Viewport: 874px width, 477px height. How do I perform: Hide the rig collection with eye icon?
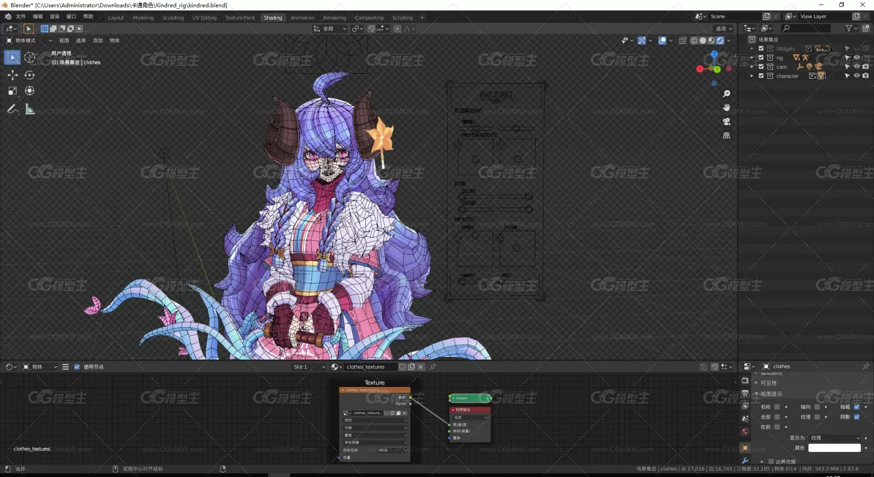click(857, 57)
